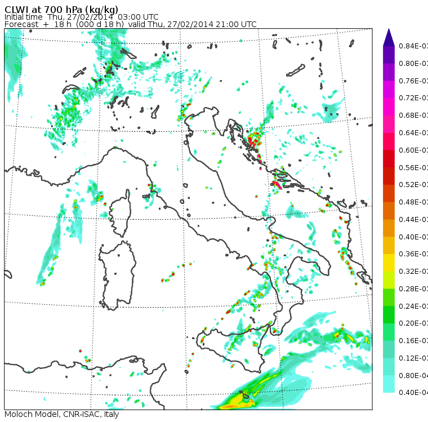Pick the red band between 0.56E-03 and 0.60E-03
This screenshot has width=428, height=422.
coord(389,159)
